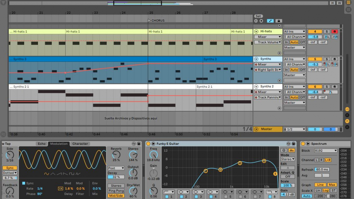Add automation lane on Synths track

tap(279, 80)
